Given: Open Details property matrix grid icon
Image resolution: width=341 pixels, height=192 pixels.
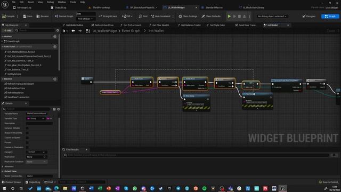Looking at the screenshot, I should pyautogui.click(x=54, y=109).
